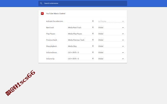Open the Volume Up scope dropdown
Image resolution: width=167 pixels, height=104 pixels.
(111, 59)
